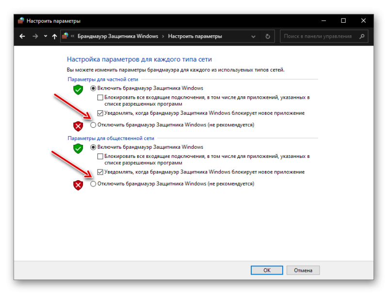388x294 pixels.
Task: Select enable firewall radio for private network
Action: pos(93,88)
